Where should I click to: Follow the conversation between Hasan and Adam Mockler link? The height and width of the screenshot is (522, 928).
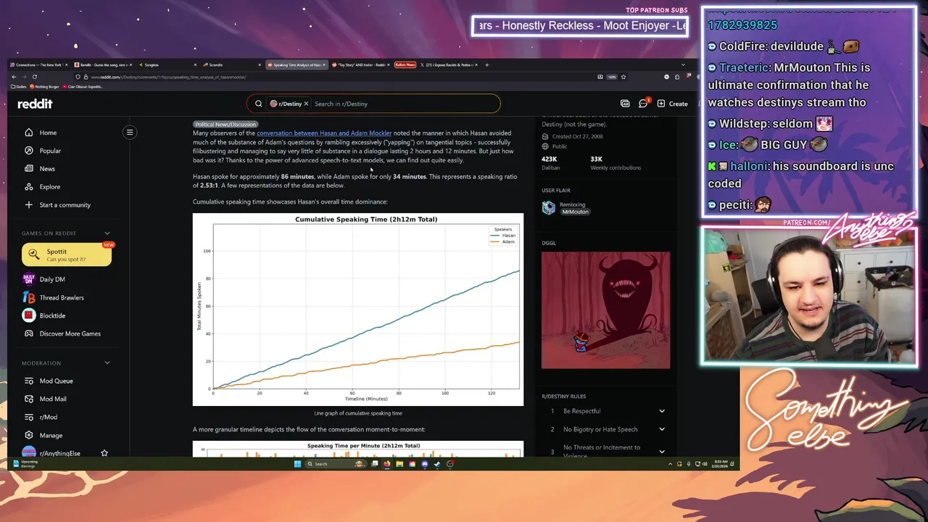[324, 133]
